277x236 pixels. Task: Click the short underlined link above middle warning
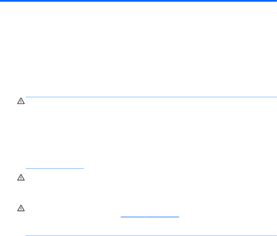coord(54,168)
